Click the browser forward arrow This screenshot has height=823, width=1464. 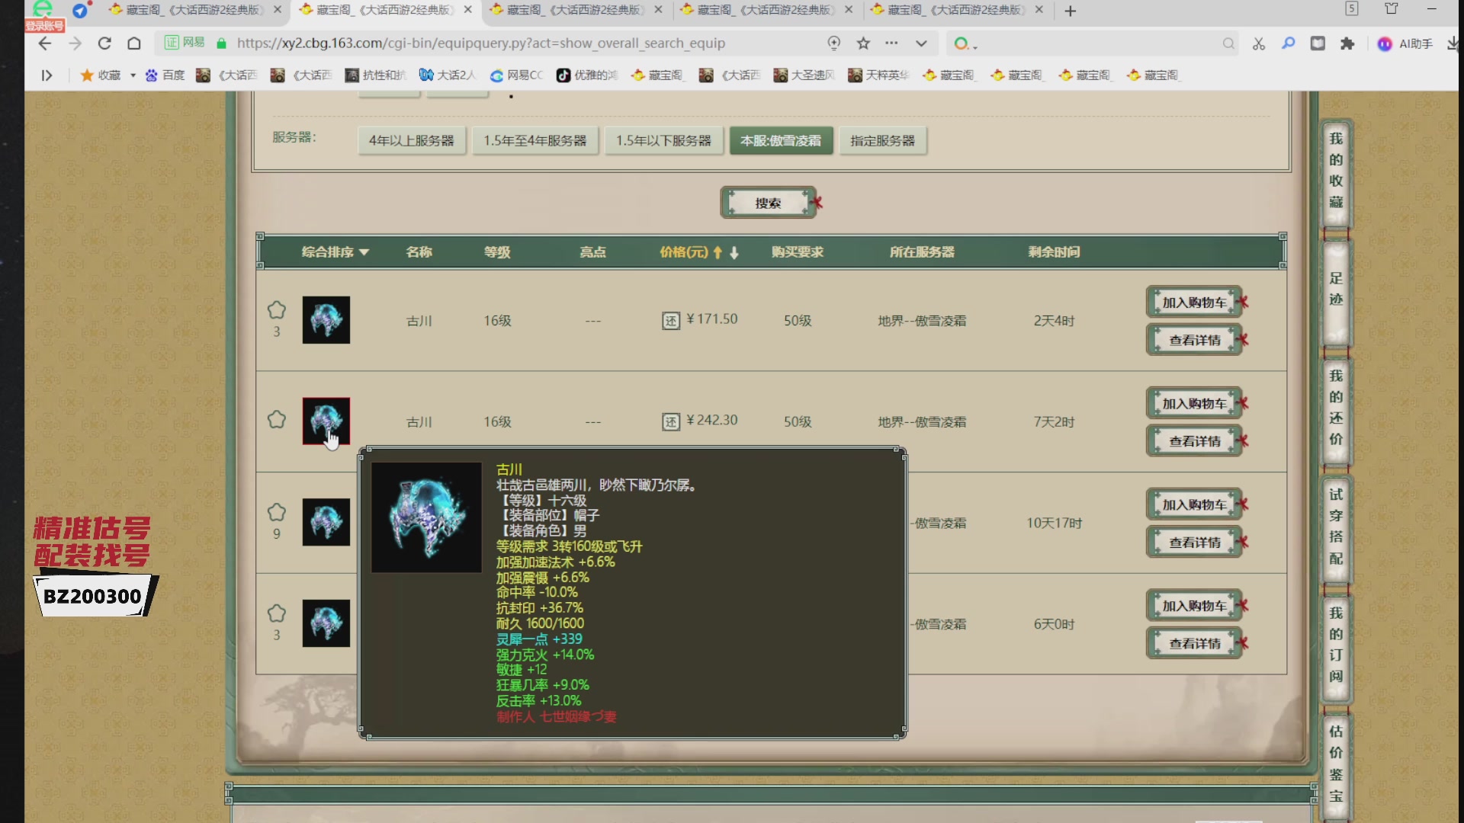coord(75,43)
